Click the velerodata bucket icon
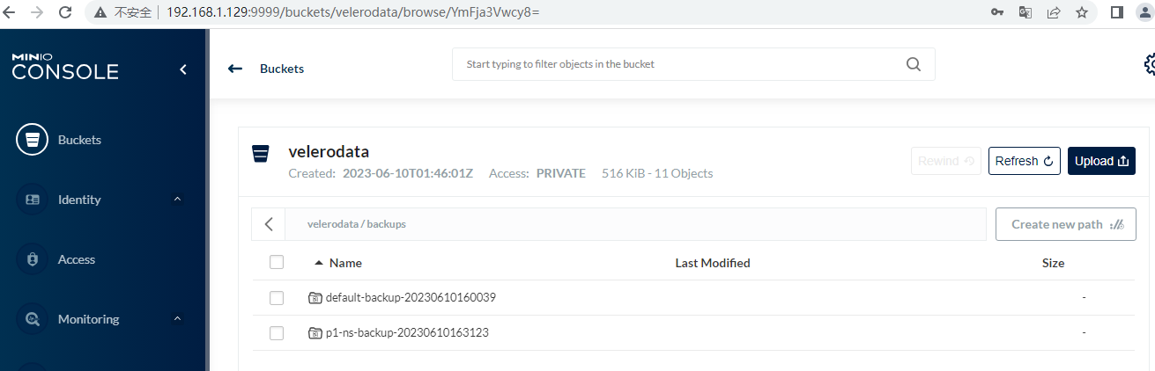Screen dimensions: 1155x371 tap(260, 154)
